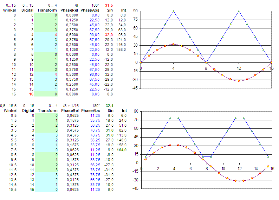
Task: Click x-axis label 14 on the lower chart
Action: pos(256,168)
